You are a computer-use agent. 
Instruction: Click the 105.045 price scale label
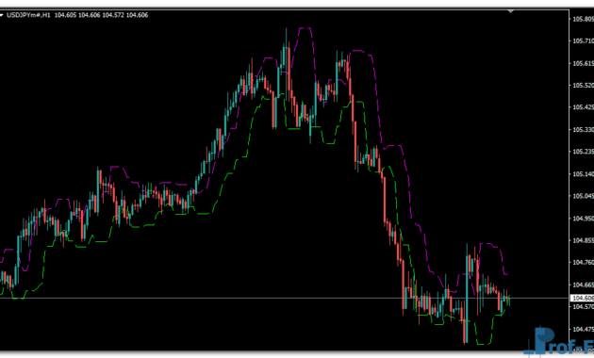click(x=583, y=196)
